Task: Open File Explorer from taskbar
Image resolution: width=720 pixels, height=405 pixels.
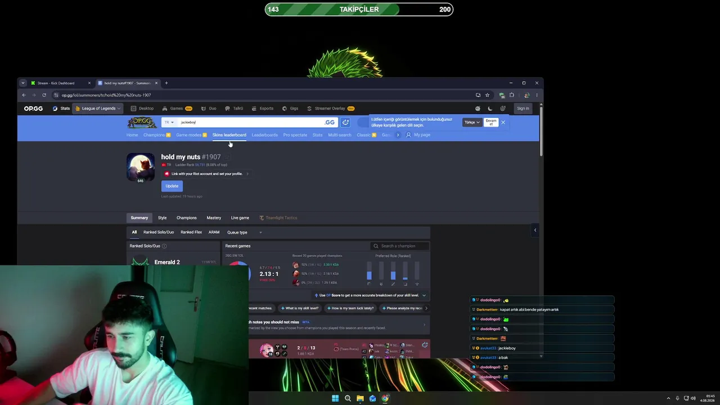Action: point(360,399)
